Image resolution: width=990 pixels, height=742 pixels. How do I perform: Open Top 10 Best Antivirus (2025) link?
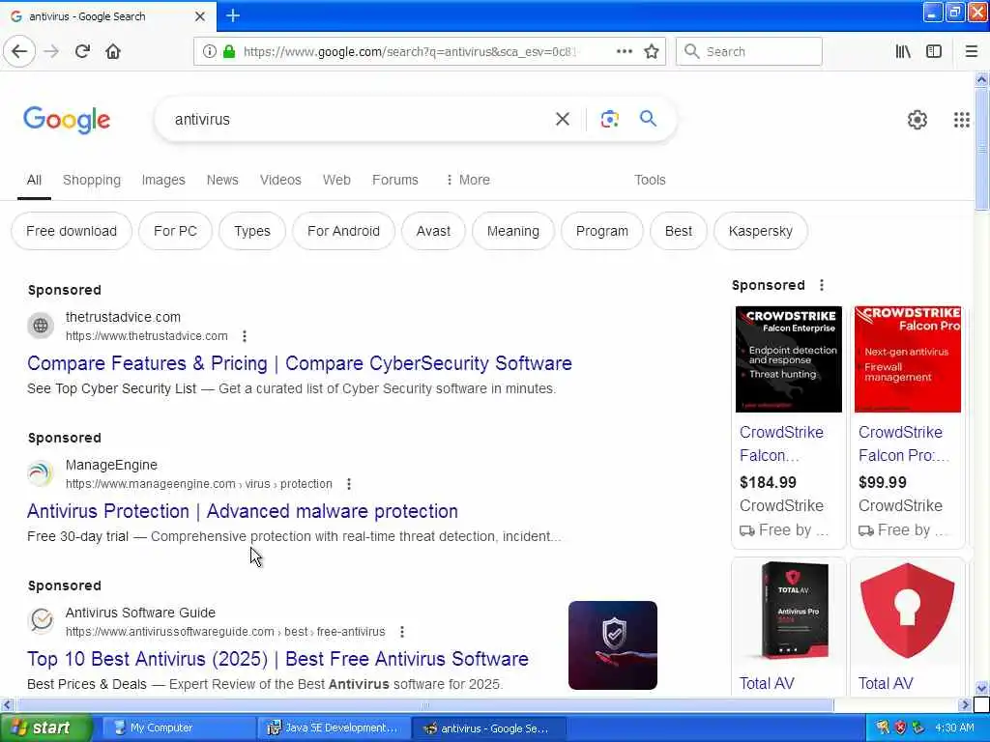coord(277,659)
